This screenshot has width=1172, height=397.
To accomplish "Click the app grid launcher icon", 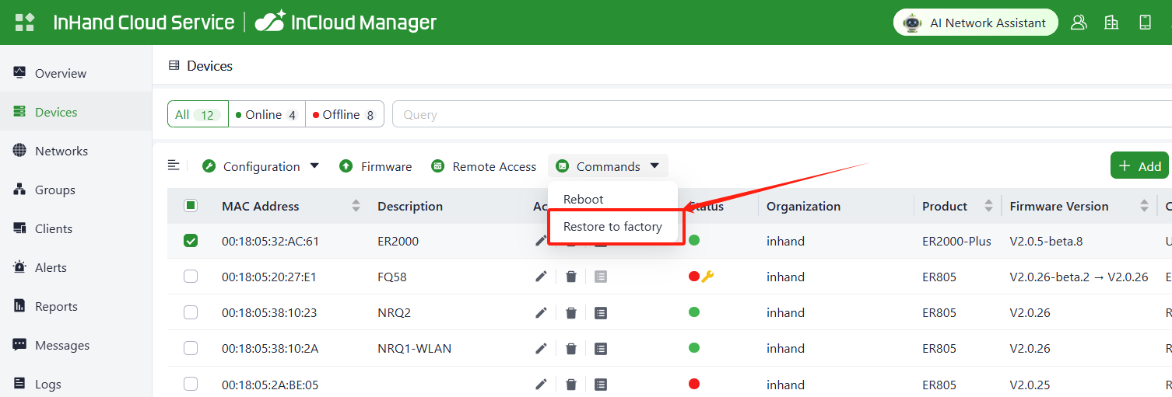I will [x=25, y=22].
